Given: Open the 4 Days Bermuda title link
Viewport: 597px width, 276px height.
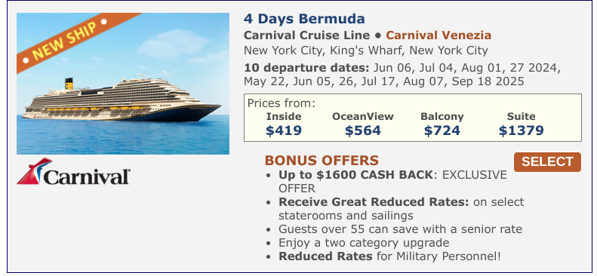Looking at the screenshot, I should pyautogui.click(x=304, y=19).
